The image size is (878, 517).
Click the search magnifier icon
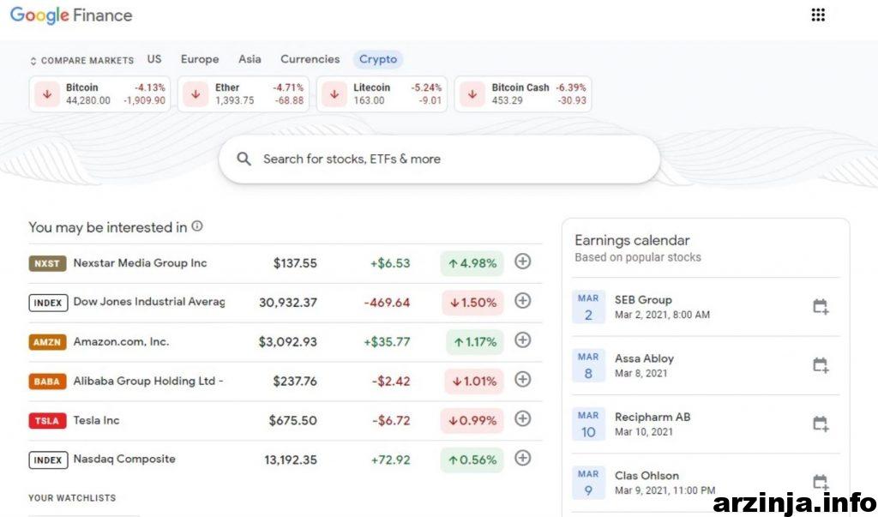coord(244,159)
